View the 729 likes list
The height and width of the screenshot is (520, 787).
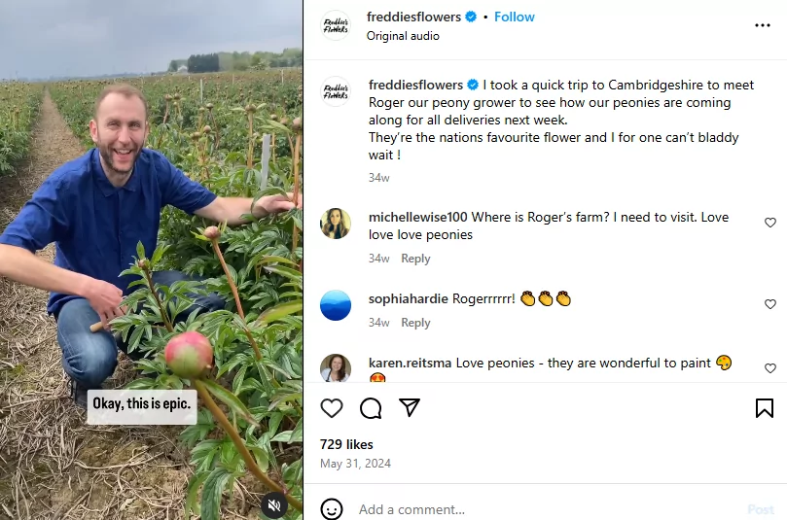pyautogui.click(x=346, y=444)
